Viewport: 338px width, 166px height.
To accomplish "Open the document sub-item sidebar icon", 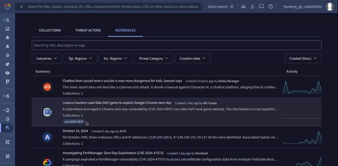I will coord(7,119).
